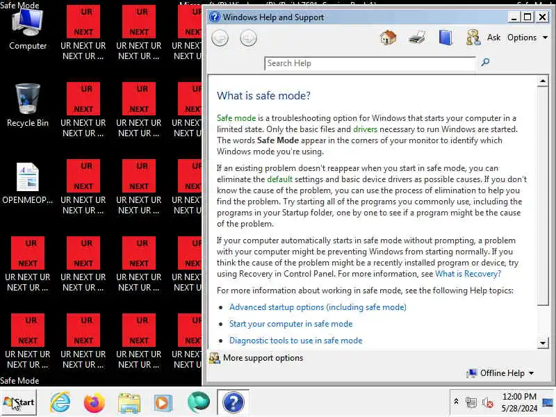Image resolution: width=556 pixels, height=417 pixels.
Task: Launch Firefox from the taskbar
Action: point(95,402)
